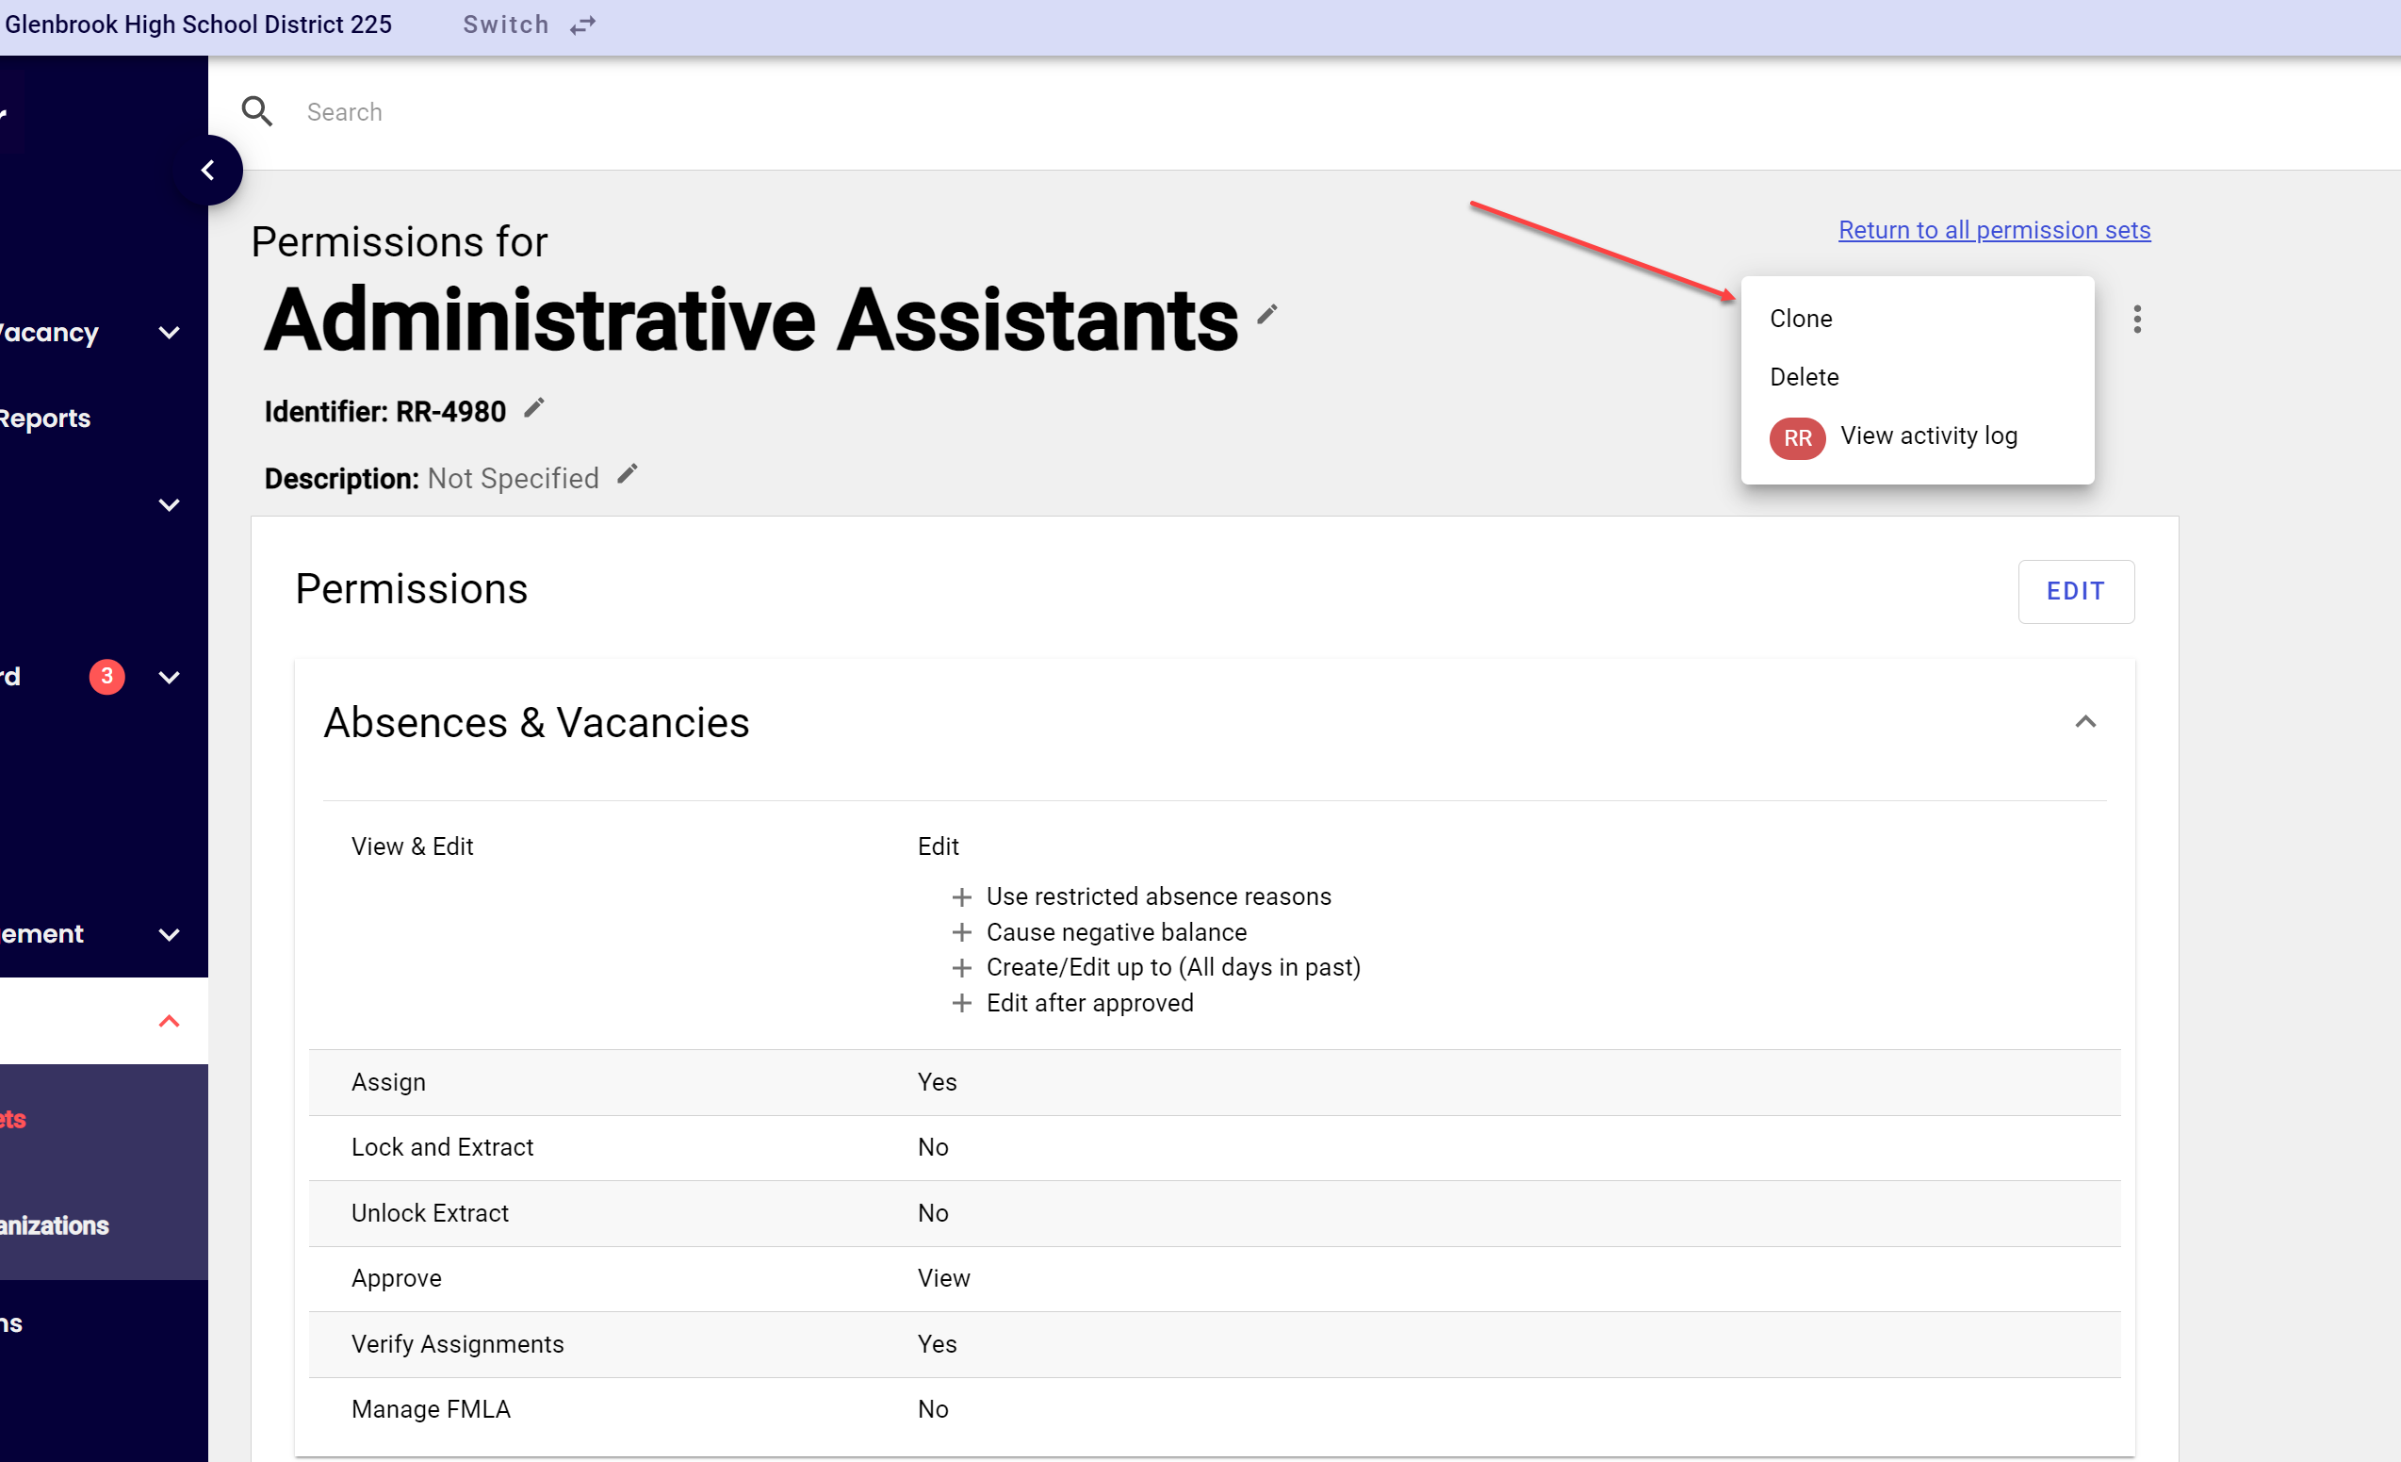The width and height of the screenshot is (2401, 1462).
Task: Click the Manage FMLA row
Action: 1214,1409
